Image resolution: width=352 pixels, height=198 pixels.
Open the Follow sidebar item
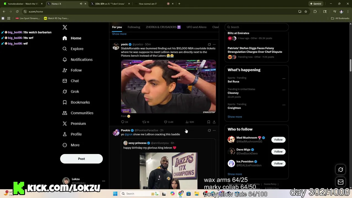point(72,70)
